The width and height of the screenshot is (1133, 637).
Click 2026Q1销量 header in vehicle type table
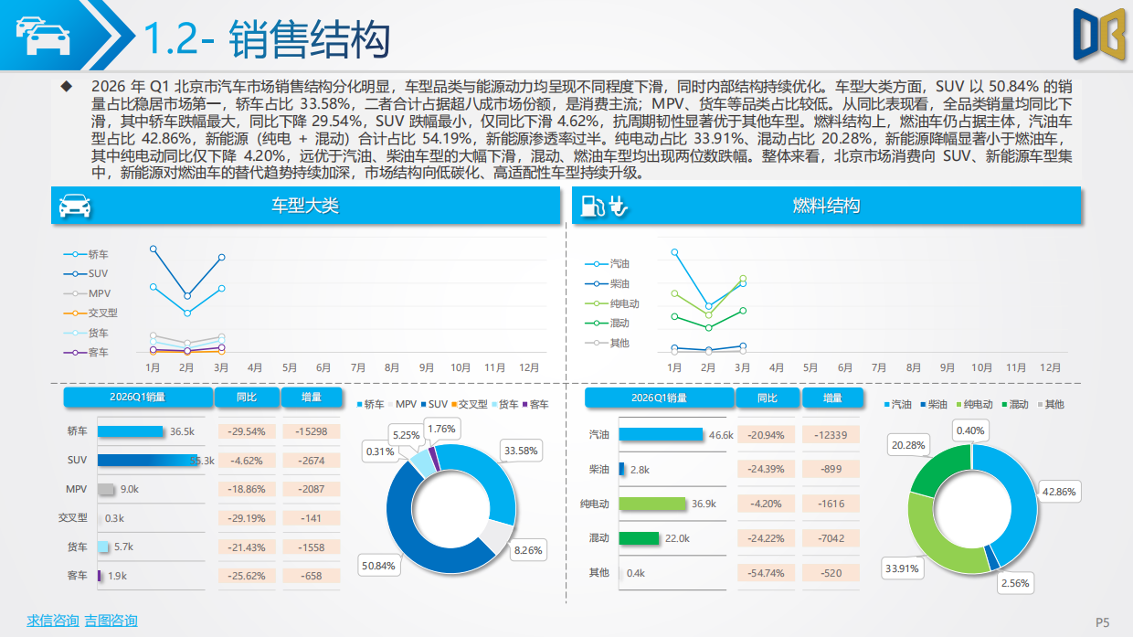[x=137, y=398]
